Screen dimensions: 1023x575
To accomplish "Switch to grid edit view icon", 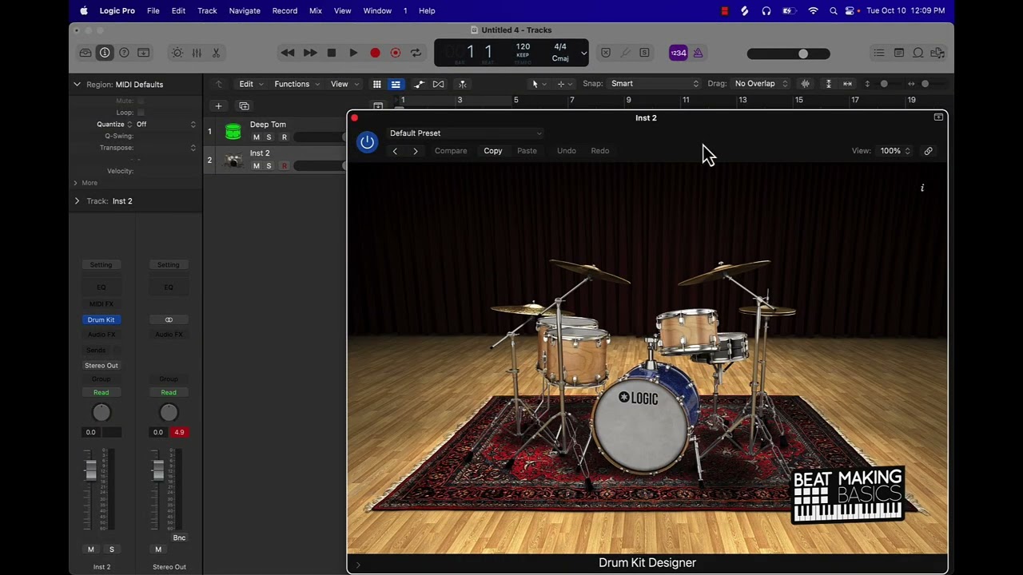I will point(377,84).
